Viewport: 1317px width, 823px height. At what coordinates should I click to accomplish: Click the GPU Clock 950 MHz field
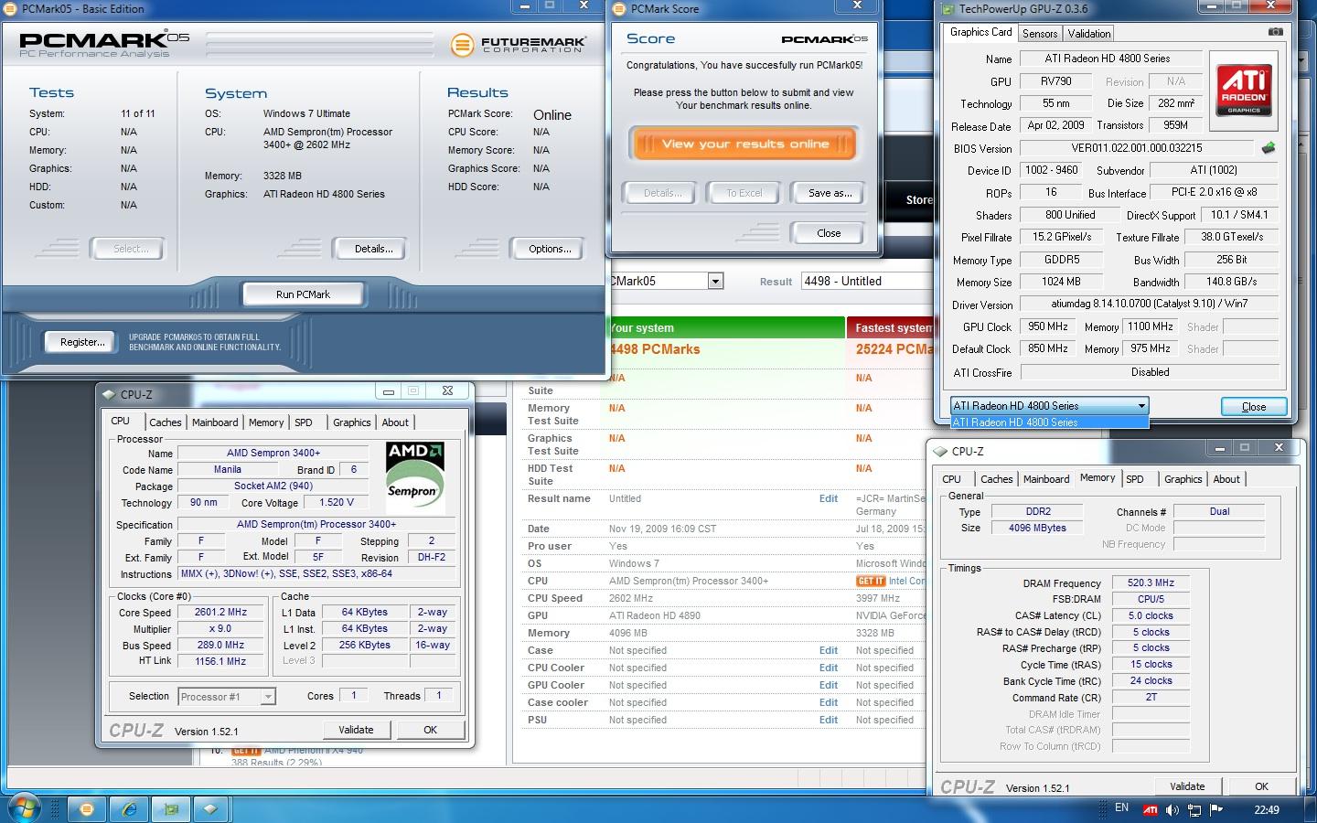click(x=1047, y=326)
